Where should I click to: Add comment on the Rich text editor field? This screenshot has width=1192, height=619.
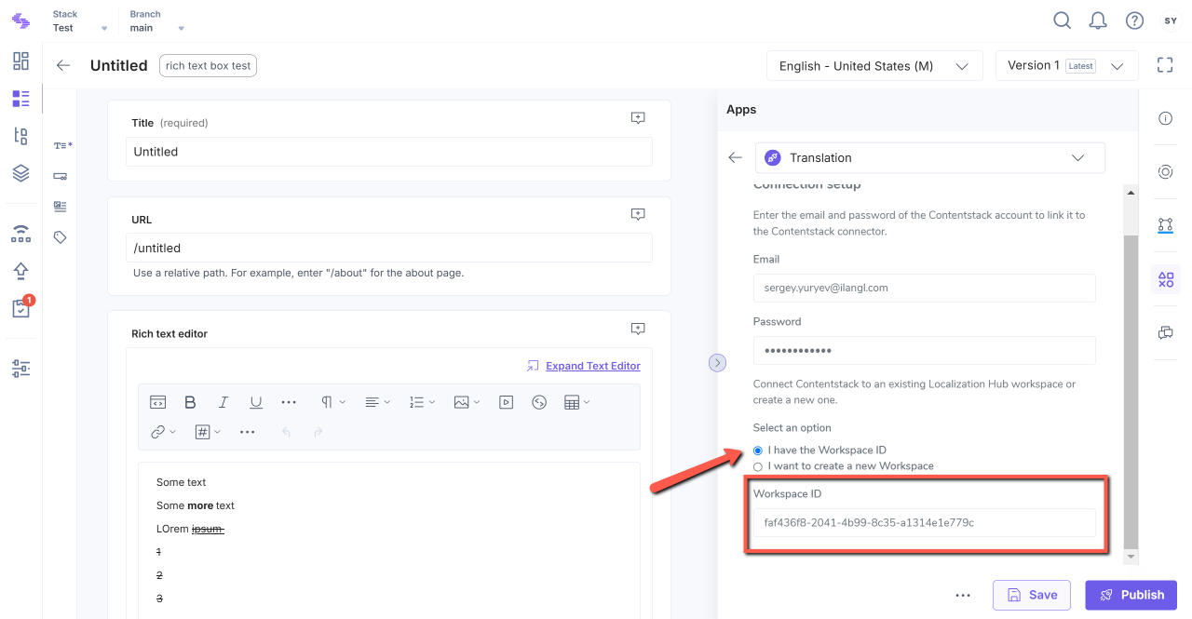pos(638,329)
